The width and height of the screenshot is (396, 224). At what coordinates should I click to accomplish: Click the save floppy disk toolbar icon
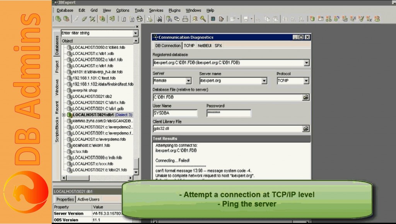[245, 19]
